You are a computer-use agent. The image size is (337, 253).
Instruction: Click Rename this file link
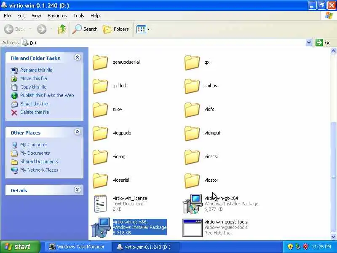36,70
